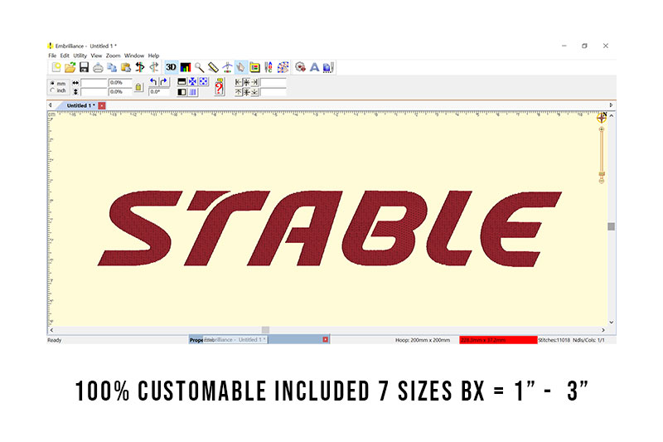This screenshot has height=442, width=663.
Task: Align selected objects to right edge
Action: (254, 82)
